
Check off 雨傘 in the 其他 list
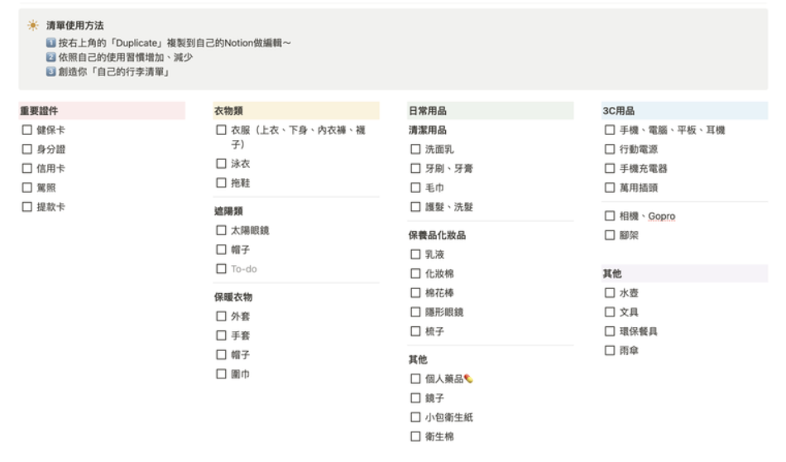coord(610,350)
